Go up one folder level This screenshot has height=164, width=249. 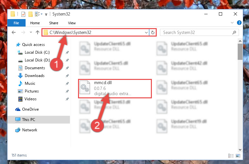(x=38, y=33)
